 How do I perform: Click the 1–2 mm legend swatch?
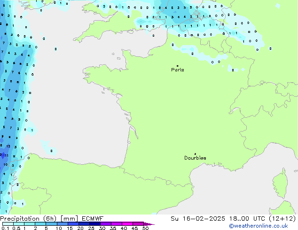30,224
